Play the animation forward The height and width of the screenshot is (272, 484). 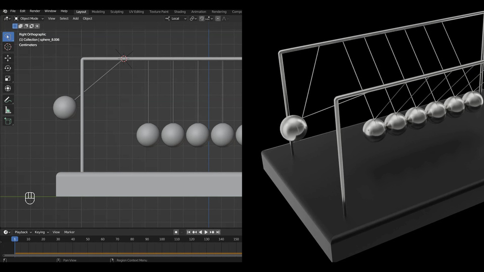206,232
